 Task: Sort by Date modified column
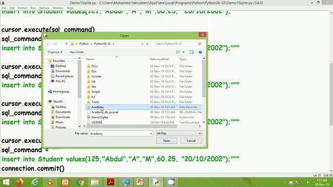coord(159,59)
